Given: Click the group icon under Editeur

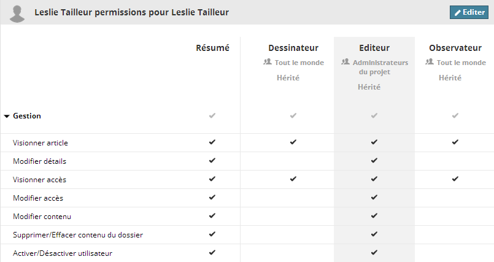Looking at the screenshot, I should point(345,62).
